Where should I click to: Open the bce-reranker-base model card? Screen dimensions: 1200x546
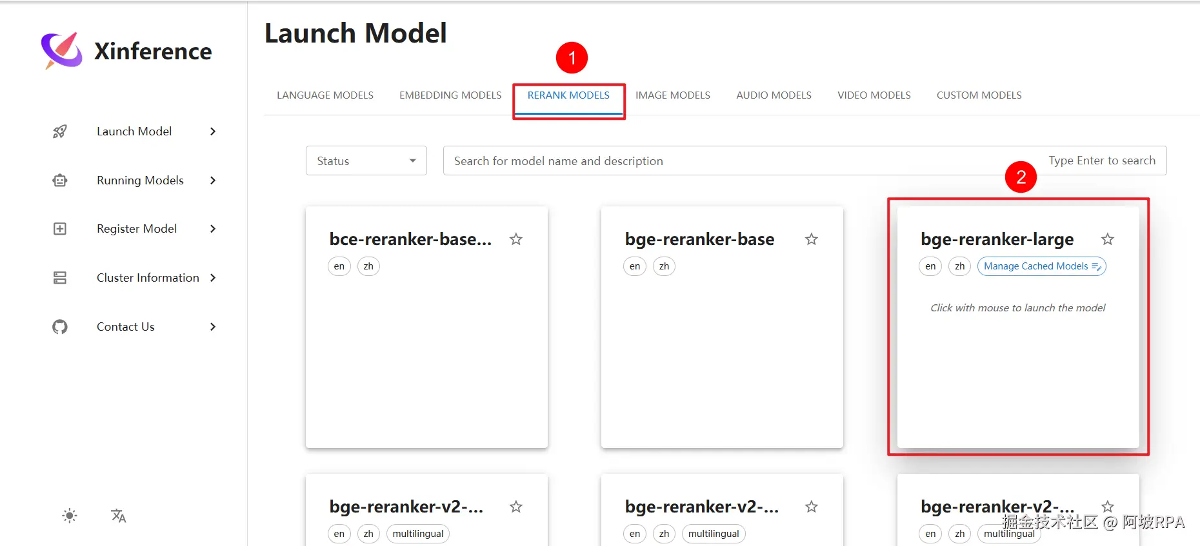pyautogui.click(x=426, y=327)
